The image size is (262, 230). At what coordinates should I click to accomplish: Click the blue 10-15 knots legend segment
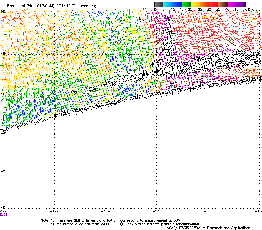(x=177, y=4)
